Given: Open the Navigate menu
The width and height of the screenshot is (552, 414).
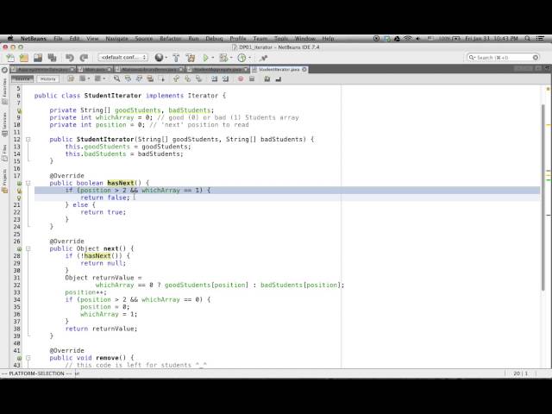Looking at the screenshot, I should [117, 38].
